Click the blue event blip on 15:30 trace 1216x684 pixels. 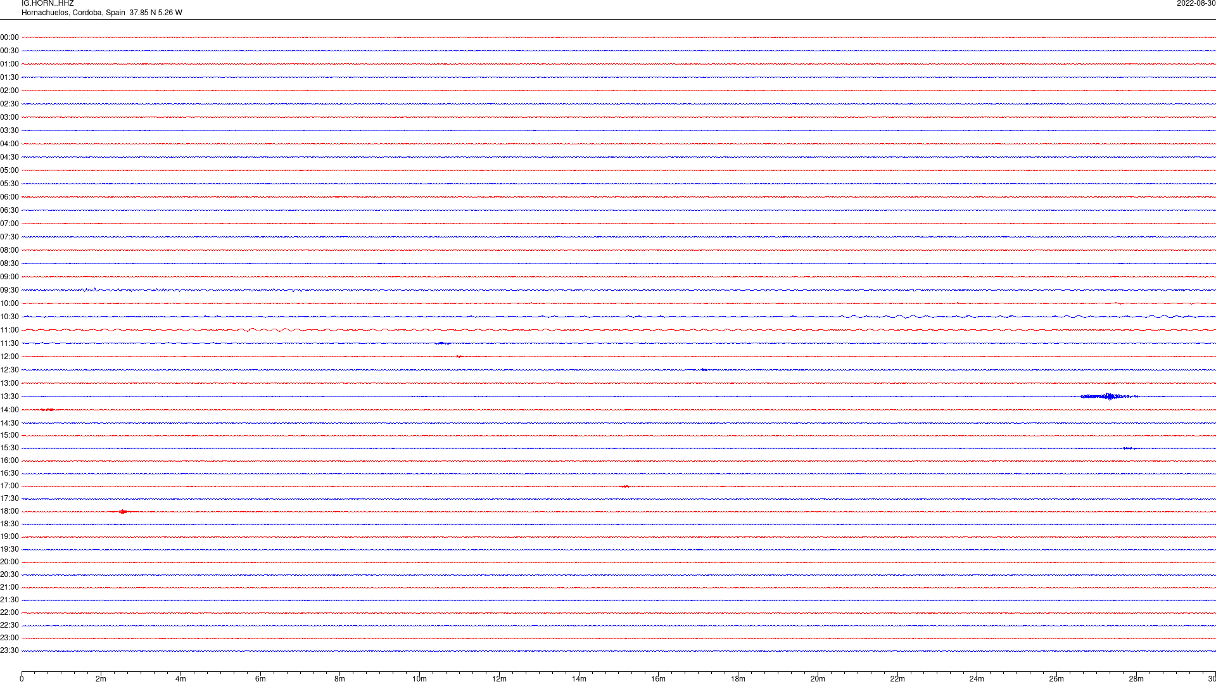(x=1127, y=448)
